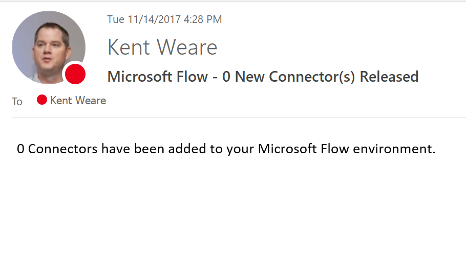Viewport: 466px width, 262px height.
Task: Click the "To" label
Action: point(17,102)
